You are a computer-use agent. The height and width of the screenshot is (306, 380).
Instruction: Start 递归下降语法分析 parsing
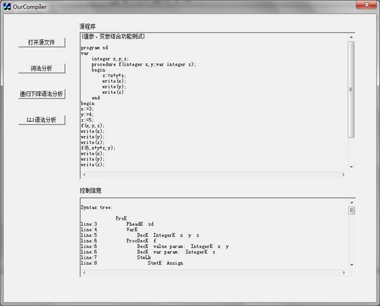(x=42, y=94)
